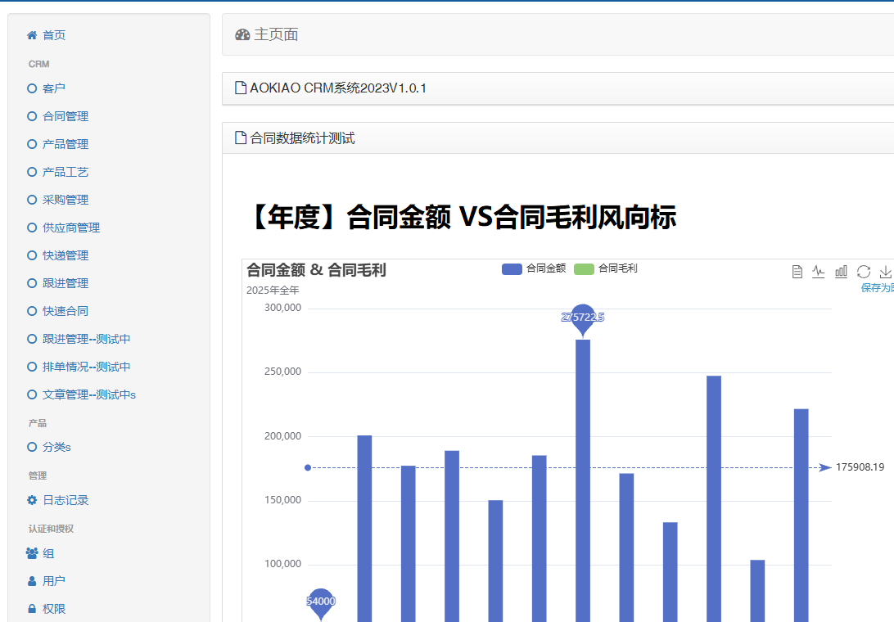This screenshot has width=894, height=622.
Task: Toggle the 合同毛利 legend series
Action: point(606,268)
